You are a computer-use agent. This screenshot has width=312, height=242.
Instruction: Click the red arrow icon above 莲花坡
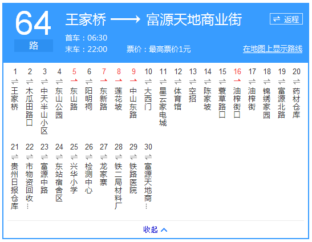pyautogui.click(x=119, y=80)
